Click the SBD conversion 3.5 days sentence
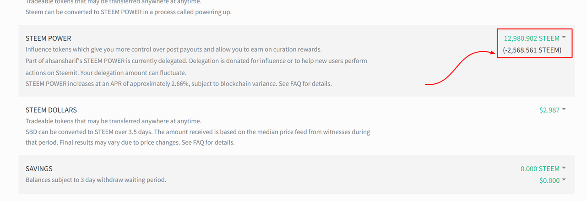The width and height of the screenshot is (586, 201). [197, 132]
